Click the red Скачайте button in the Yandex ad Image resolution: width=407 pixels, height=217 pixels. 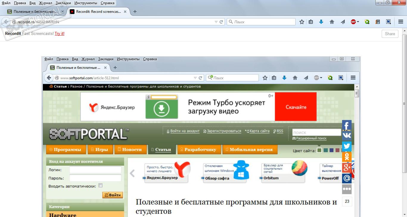click(x=296, y=107)
